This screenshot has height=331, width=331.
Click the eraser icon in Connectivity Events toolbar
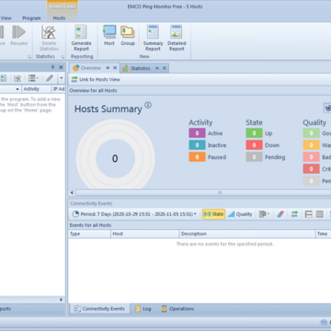coord(280,214)
